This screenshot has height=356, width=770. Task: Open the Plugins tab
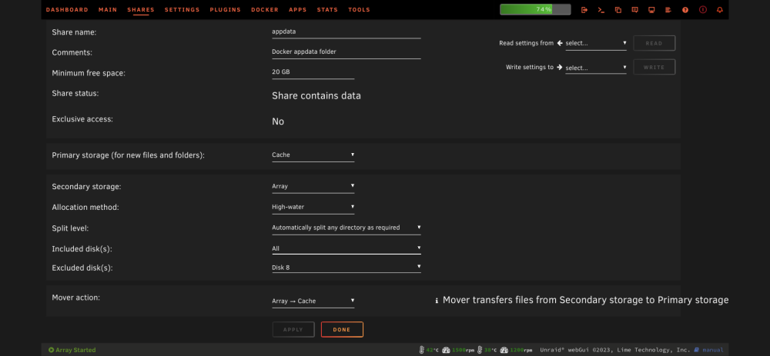pyautogui.click(x=226, y=10)
